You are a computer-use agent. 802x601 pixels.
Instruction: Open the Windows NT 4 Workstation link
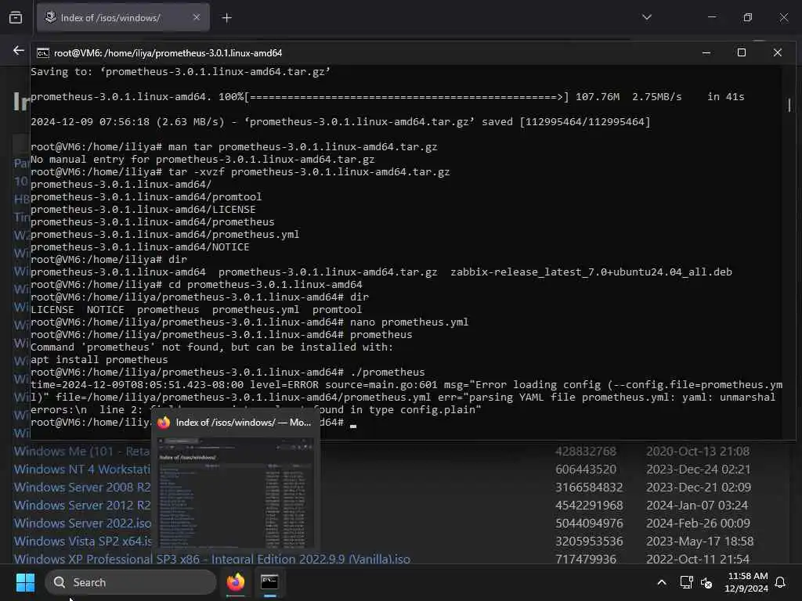(x=82, y=470)
